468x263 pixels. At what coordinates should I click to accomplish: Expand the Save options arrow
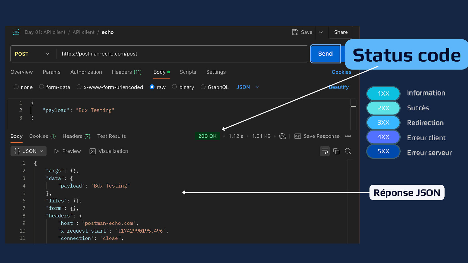click(x=321, y=32)
